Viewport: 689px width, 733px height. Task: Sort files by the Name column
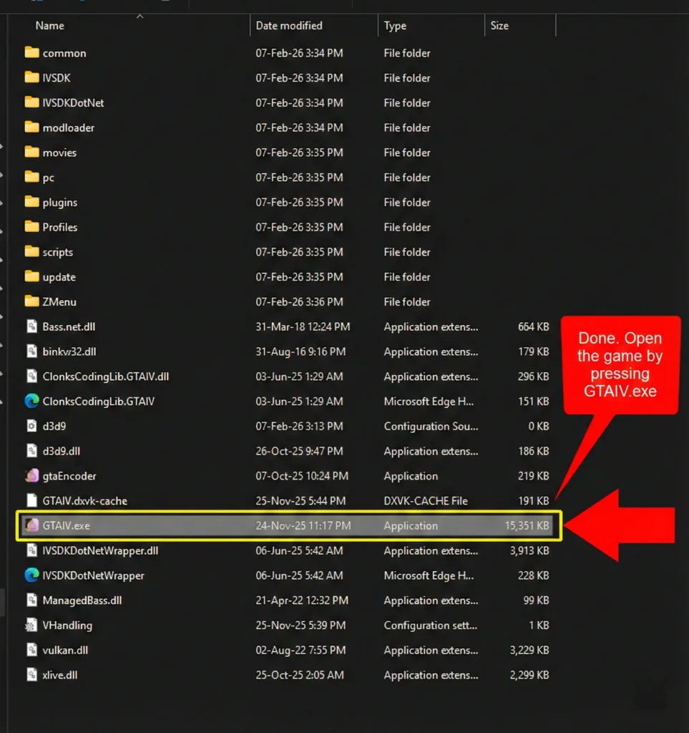(50, 26)
